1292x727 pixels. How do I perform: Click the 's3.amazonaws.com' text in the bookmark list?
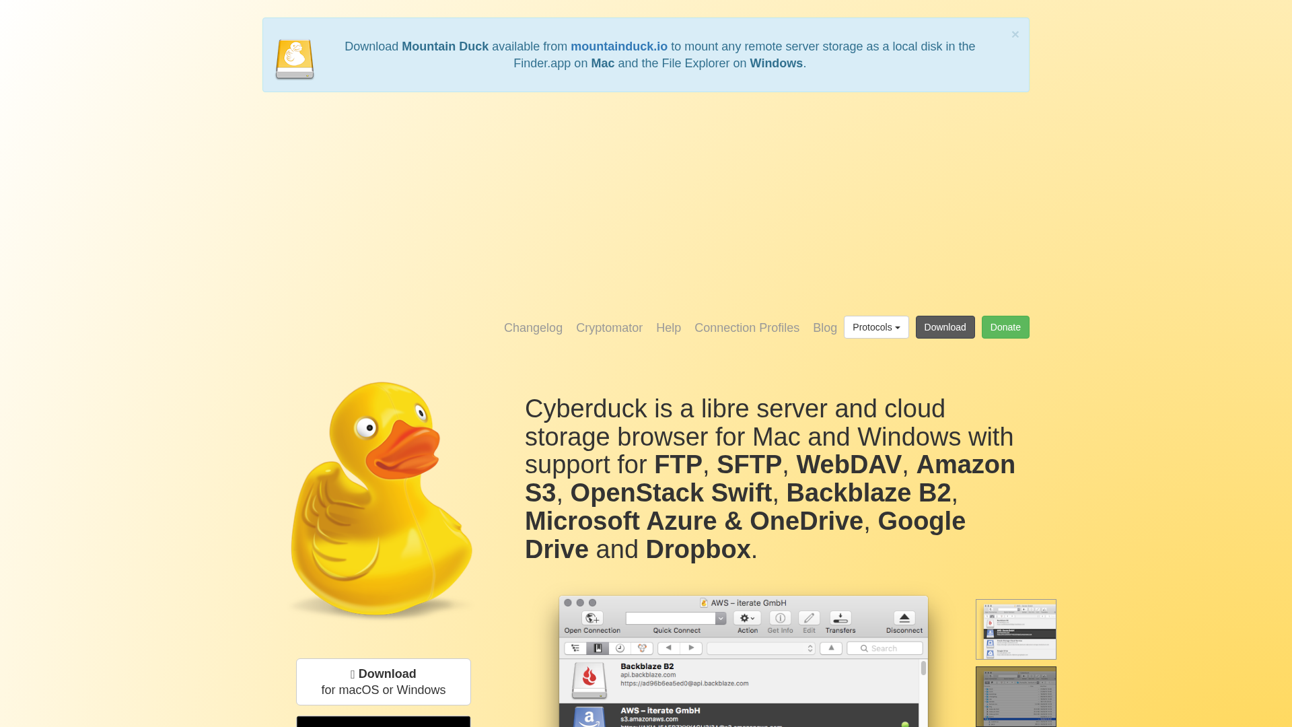click(649, 719)
